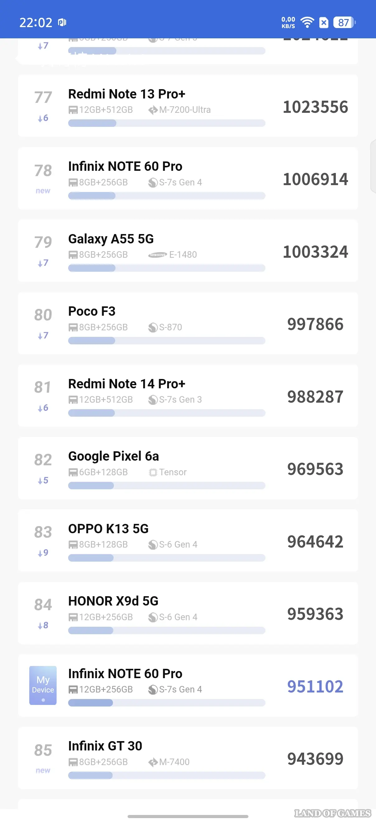376x824 pixels.
Task: Tap the Wi-Fi status bar icon
Action: click(307, 22)
